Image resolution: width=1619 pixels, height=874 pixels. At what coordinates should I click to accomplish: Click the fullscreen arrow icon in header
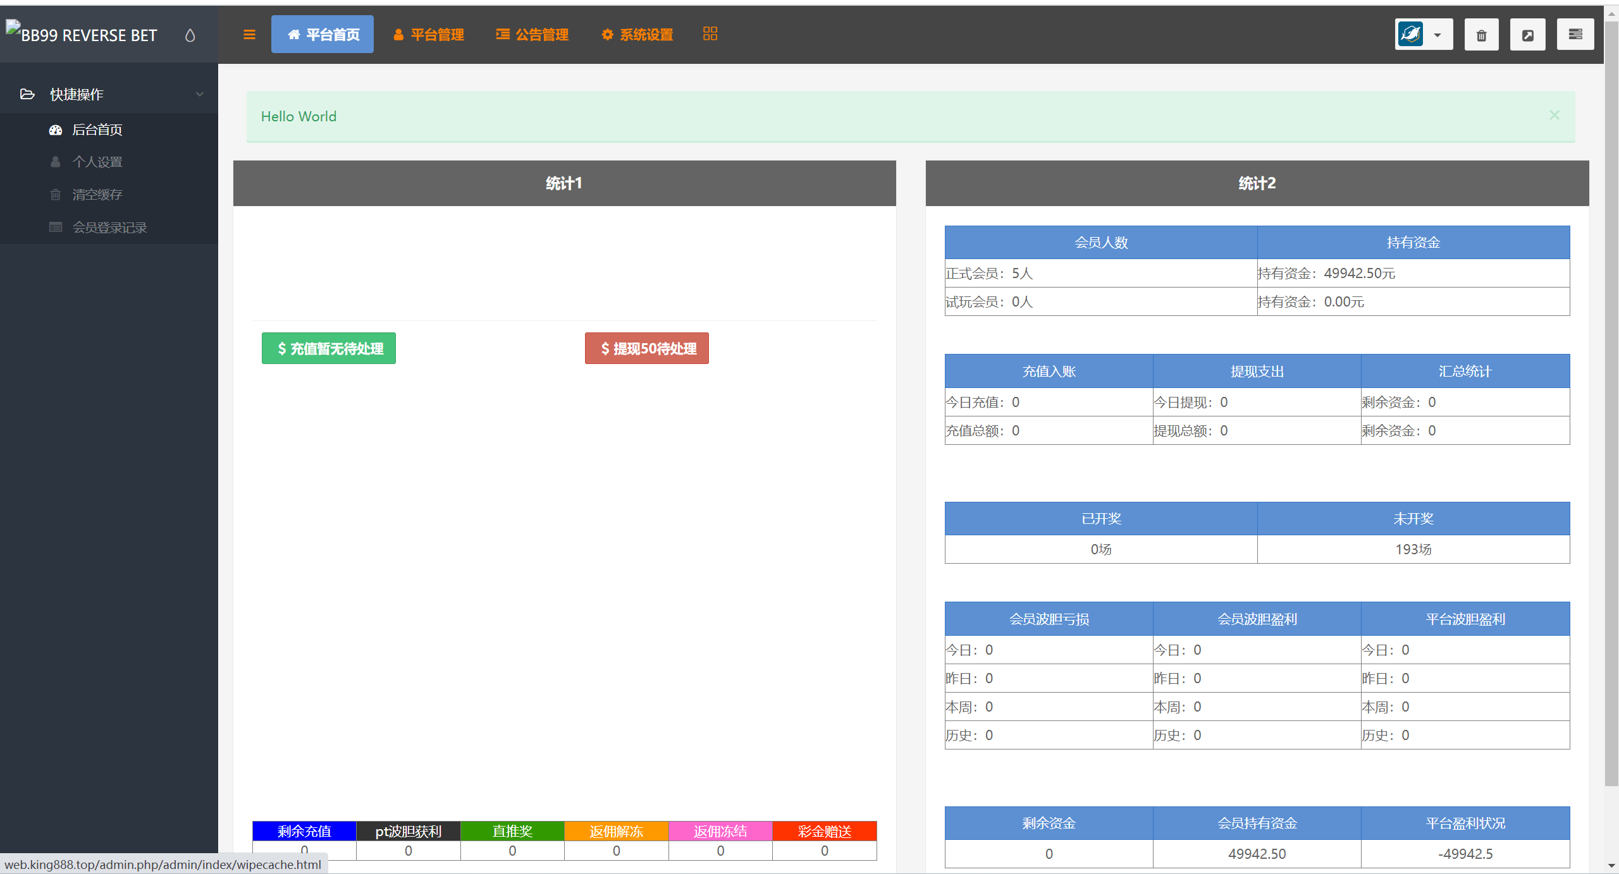tap(1528, 35)
